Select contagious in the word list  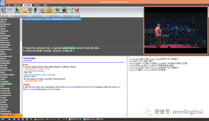6,95
